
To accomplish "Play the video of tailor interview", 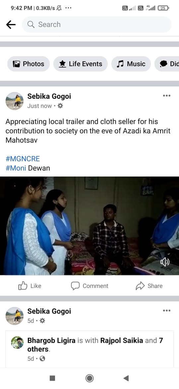I will click(89, 226).
